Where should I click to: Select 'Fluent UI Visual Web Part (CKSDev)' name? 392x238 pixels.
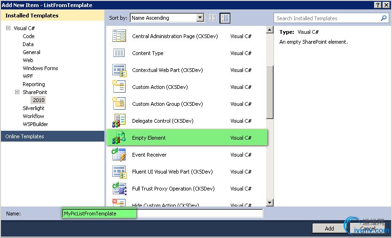tap(172, 172)
